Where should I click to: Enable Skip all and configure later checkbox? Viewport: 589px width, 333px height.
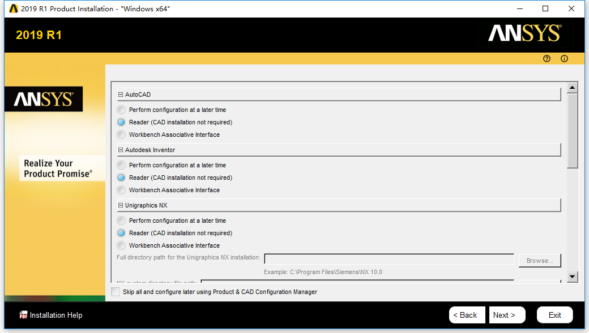point(116,292)
